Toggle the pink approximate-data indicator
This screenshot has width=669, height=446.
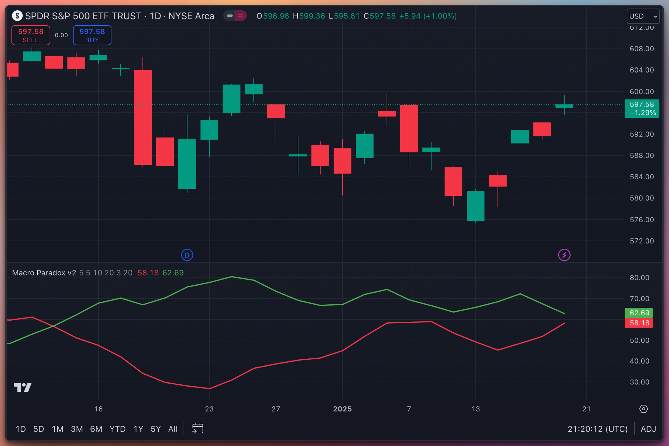(x=241, y=16)
